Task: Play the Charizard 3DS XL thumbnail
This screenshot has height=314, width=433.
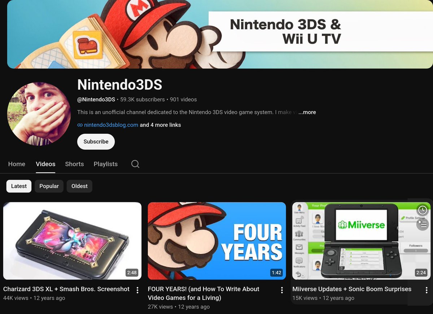Action: tap(72, 241)
